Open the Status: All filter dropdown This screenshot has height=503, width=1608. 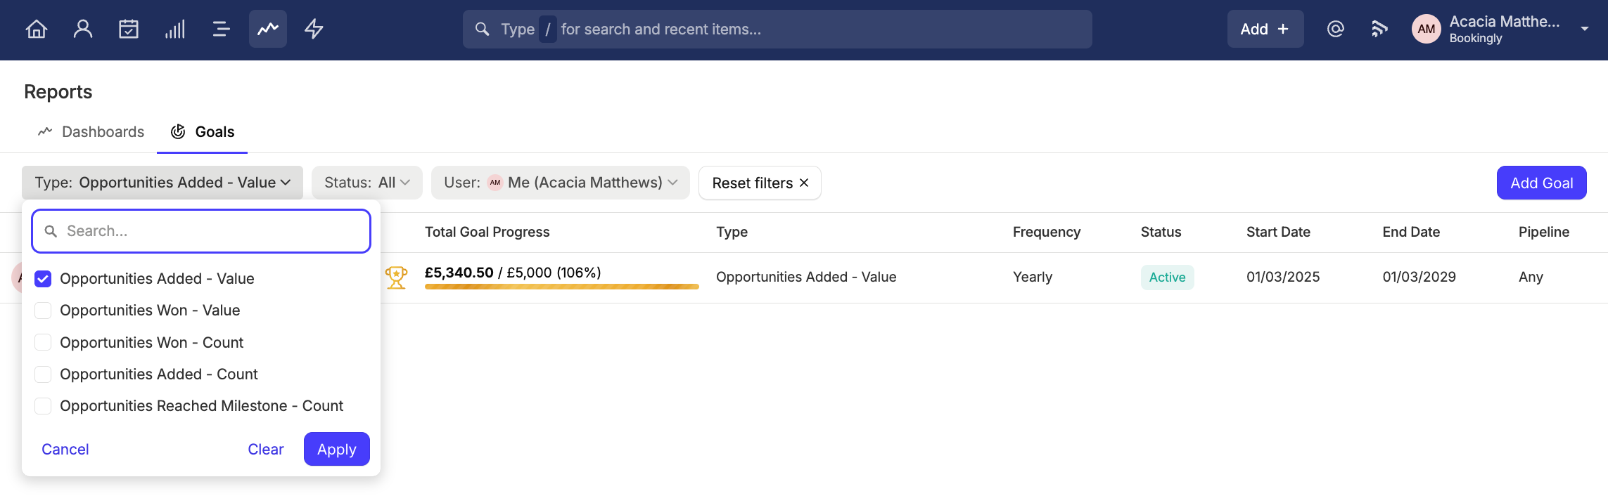[x=367, y=183]
